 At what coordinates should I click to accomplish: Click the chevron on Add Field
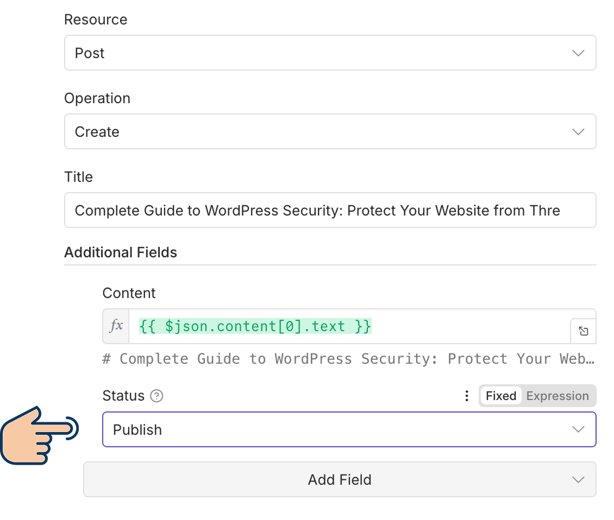click(578, 480)
